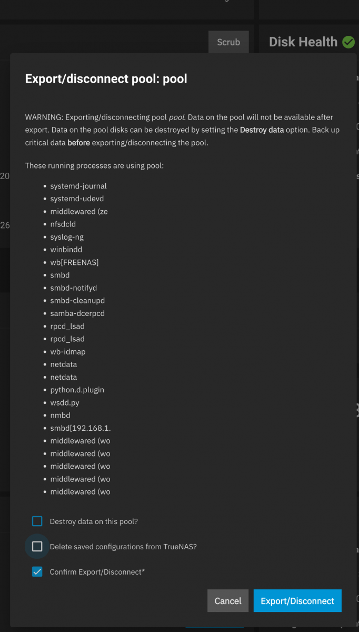The image size is (359, 632).
Task: Click the samba-dcerpcd list entry
Action: click(77, 313)
